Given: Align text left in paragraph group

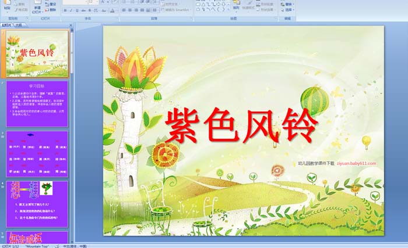Looking at the screenshot, I should 124,10.
